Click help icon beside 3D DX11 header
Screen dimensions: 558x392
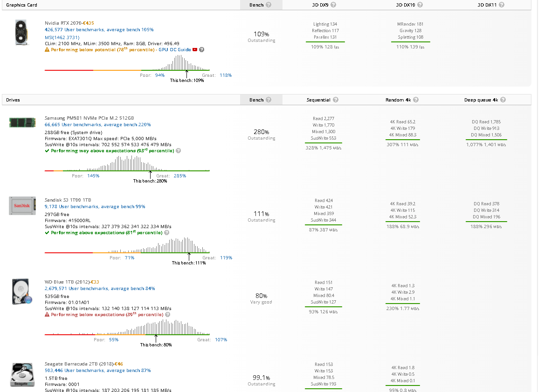coord(502,5)
